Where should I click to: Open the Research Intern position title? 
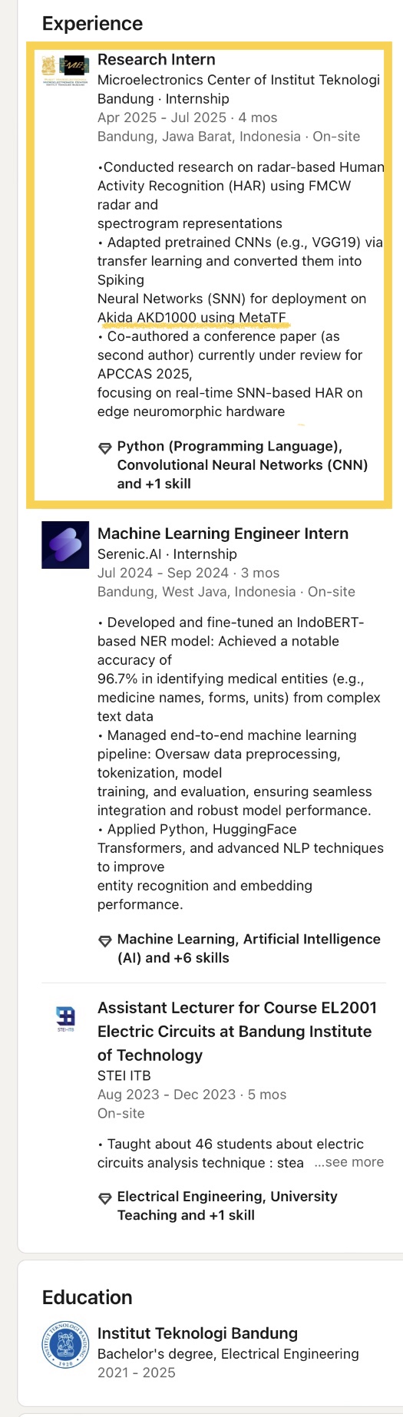(157, 60)
